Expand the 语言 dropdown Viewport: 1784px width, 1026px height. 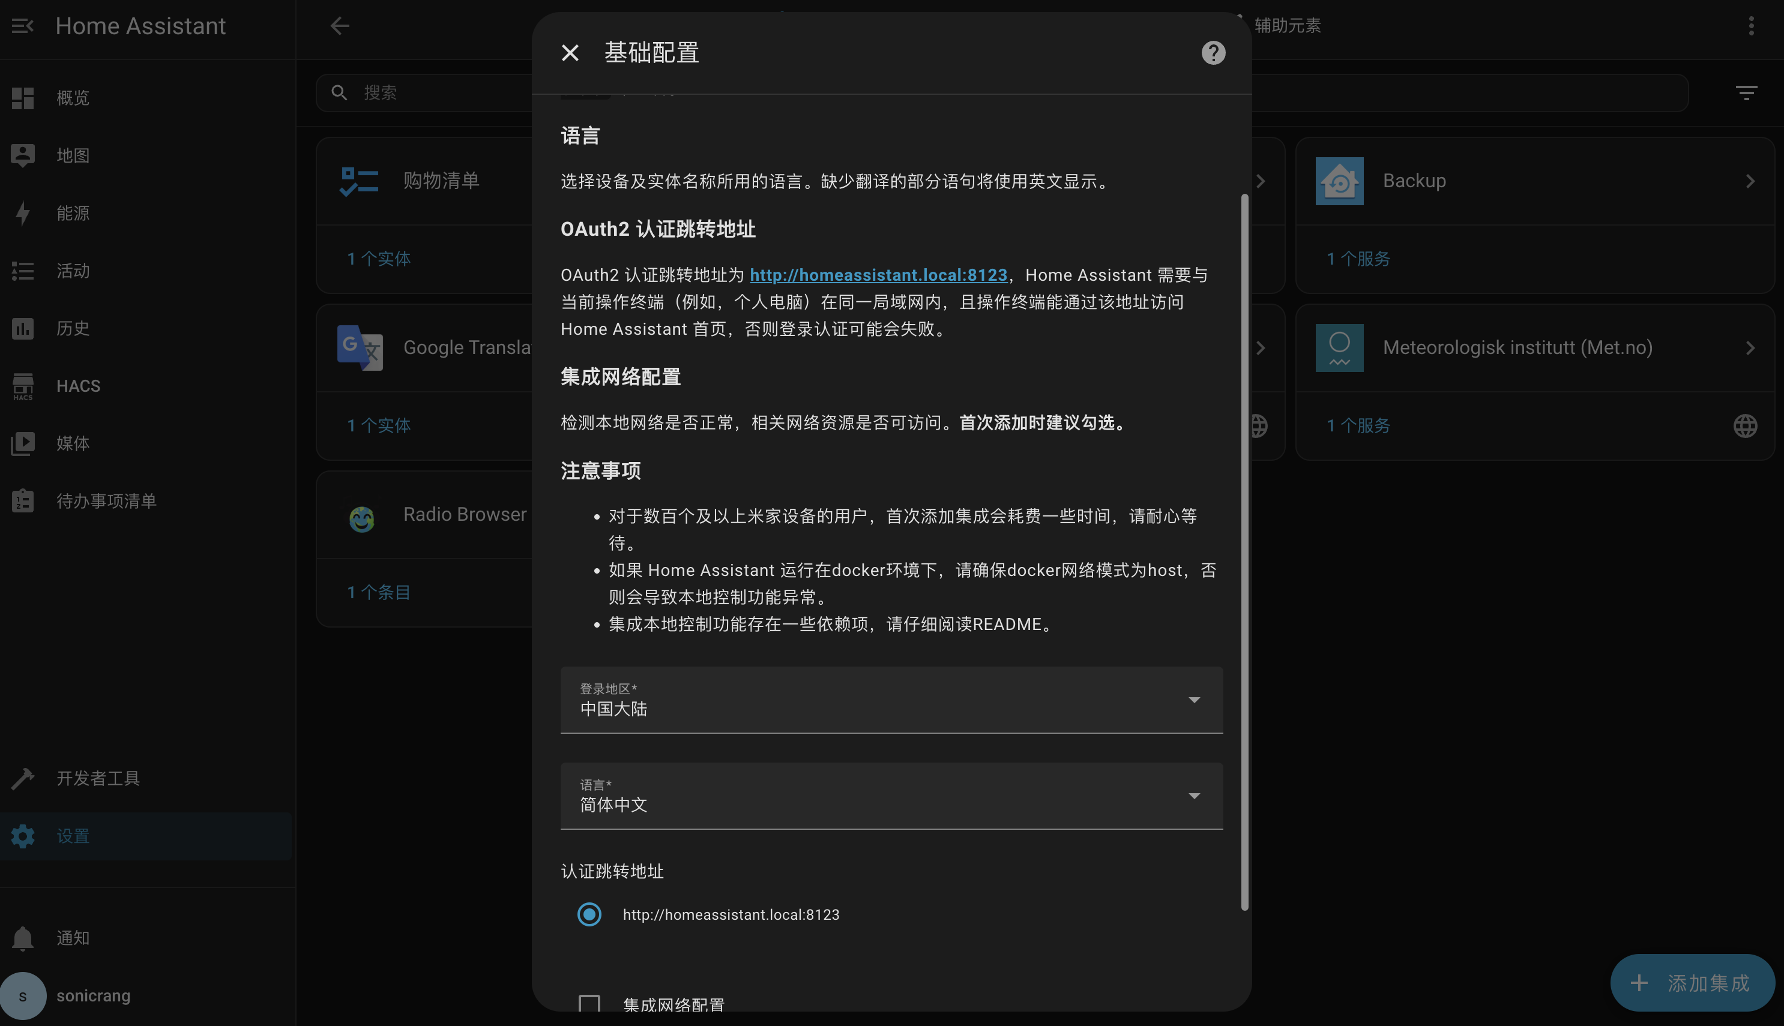[891, 796]
